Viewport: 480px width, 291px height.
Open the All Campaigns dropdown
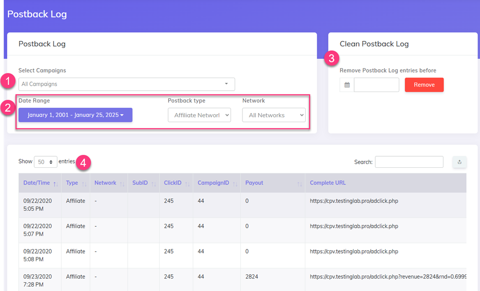click(x=126, y=84)
